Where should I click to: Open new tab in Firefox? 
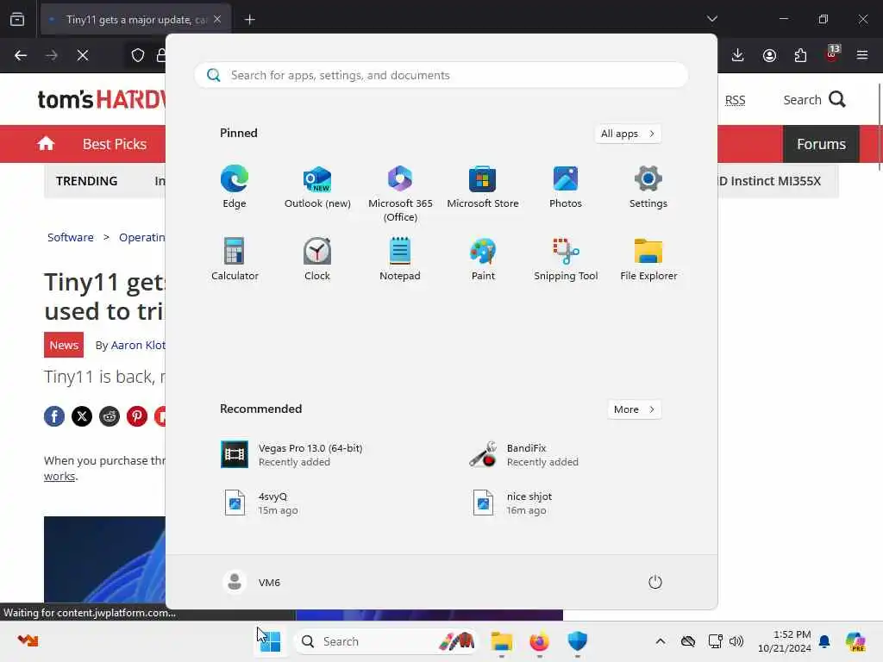click(x=249, y=20)
